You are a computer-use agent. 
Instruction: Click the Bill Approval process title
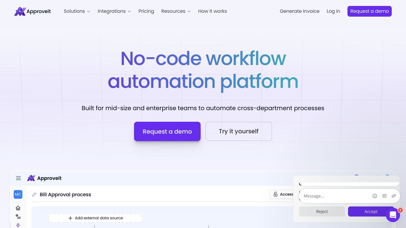(65, 194)
